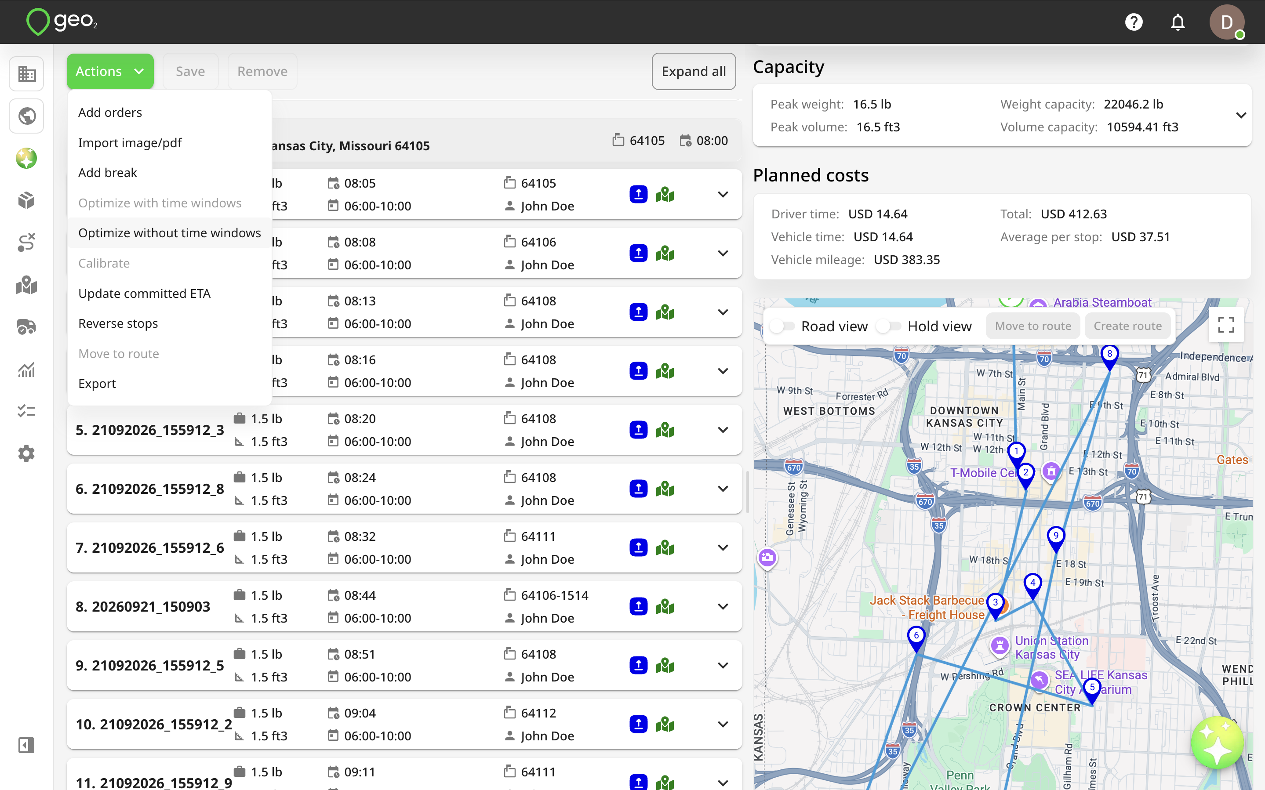The image size is (1265, 790).
Task: Click the Expand all button
Action: [x=693, y=72]
